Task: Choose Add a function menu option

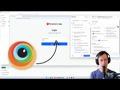Action: point(111,31)
